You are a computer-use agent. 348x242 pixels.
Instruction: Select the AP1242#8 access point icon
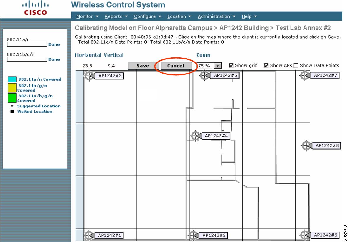pyautogui.click(x=306, y=145)
